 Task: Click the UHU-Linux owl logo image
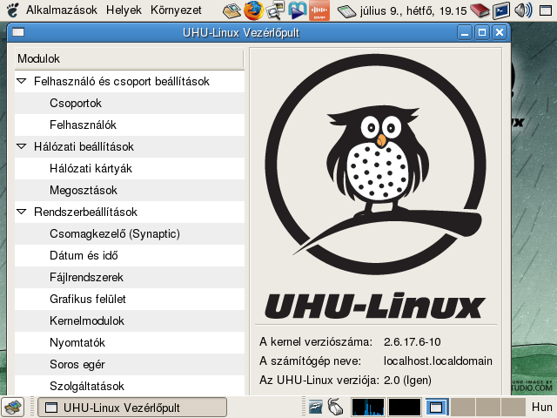pyautogui.click(x=375, y=186)
